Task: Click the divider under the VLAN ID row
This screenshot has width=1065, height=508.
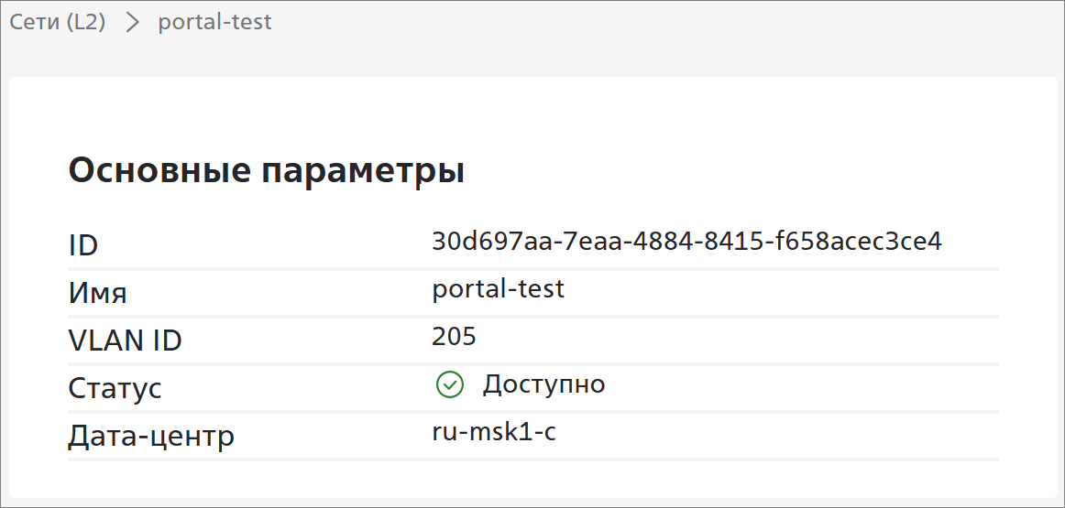Action: click(532, 364)
